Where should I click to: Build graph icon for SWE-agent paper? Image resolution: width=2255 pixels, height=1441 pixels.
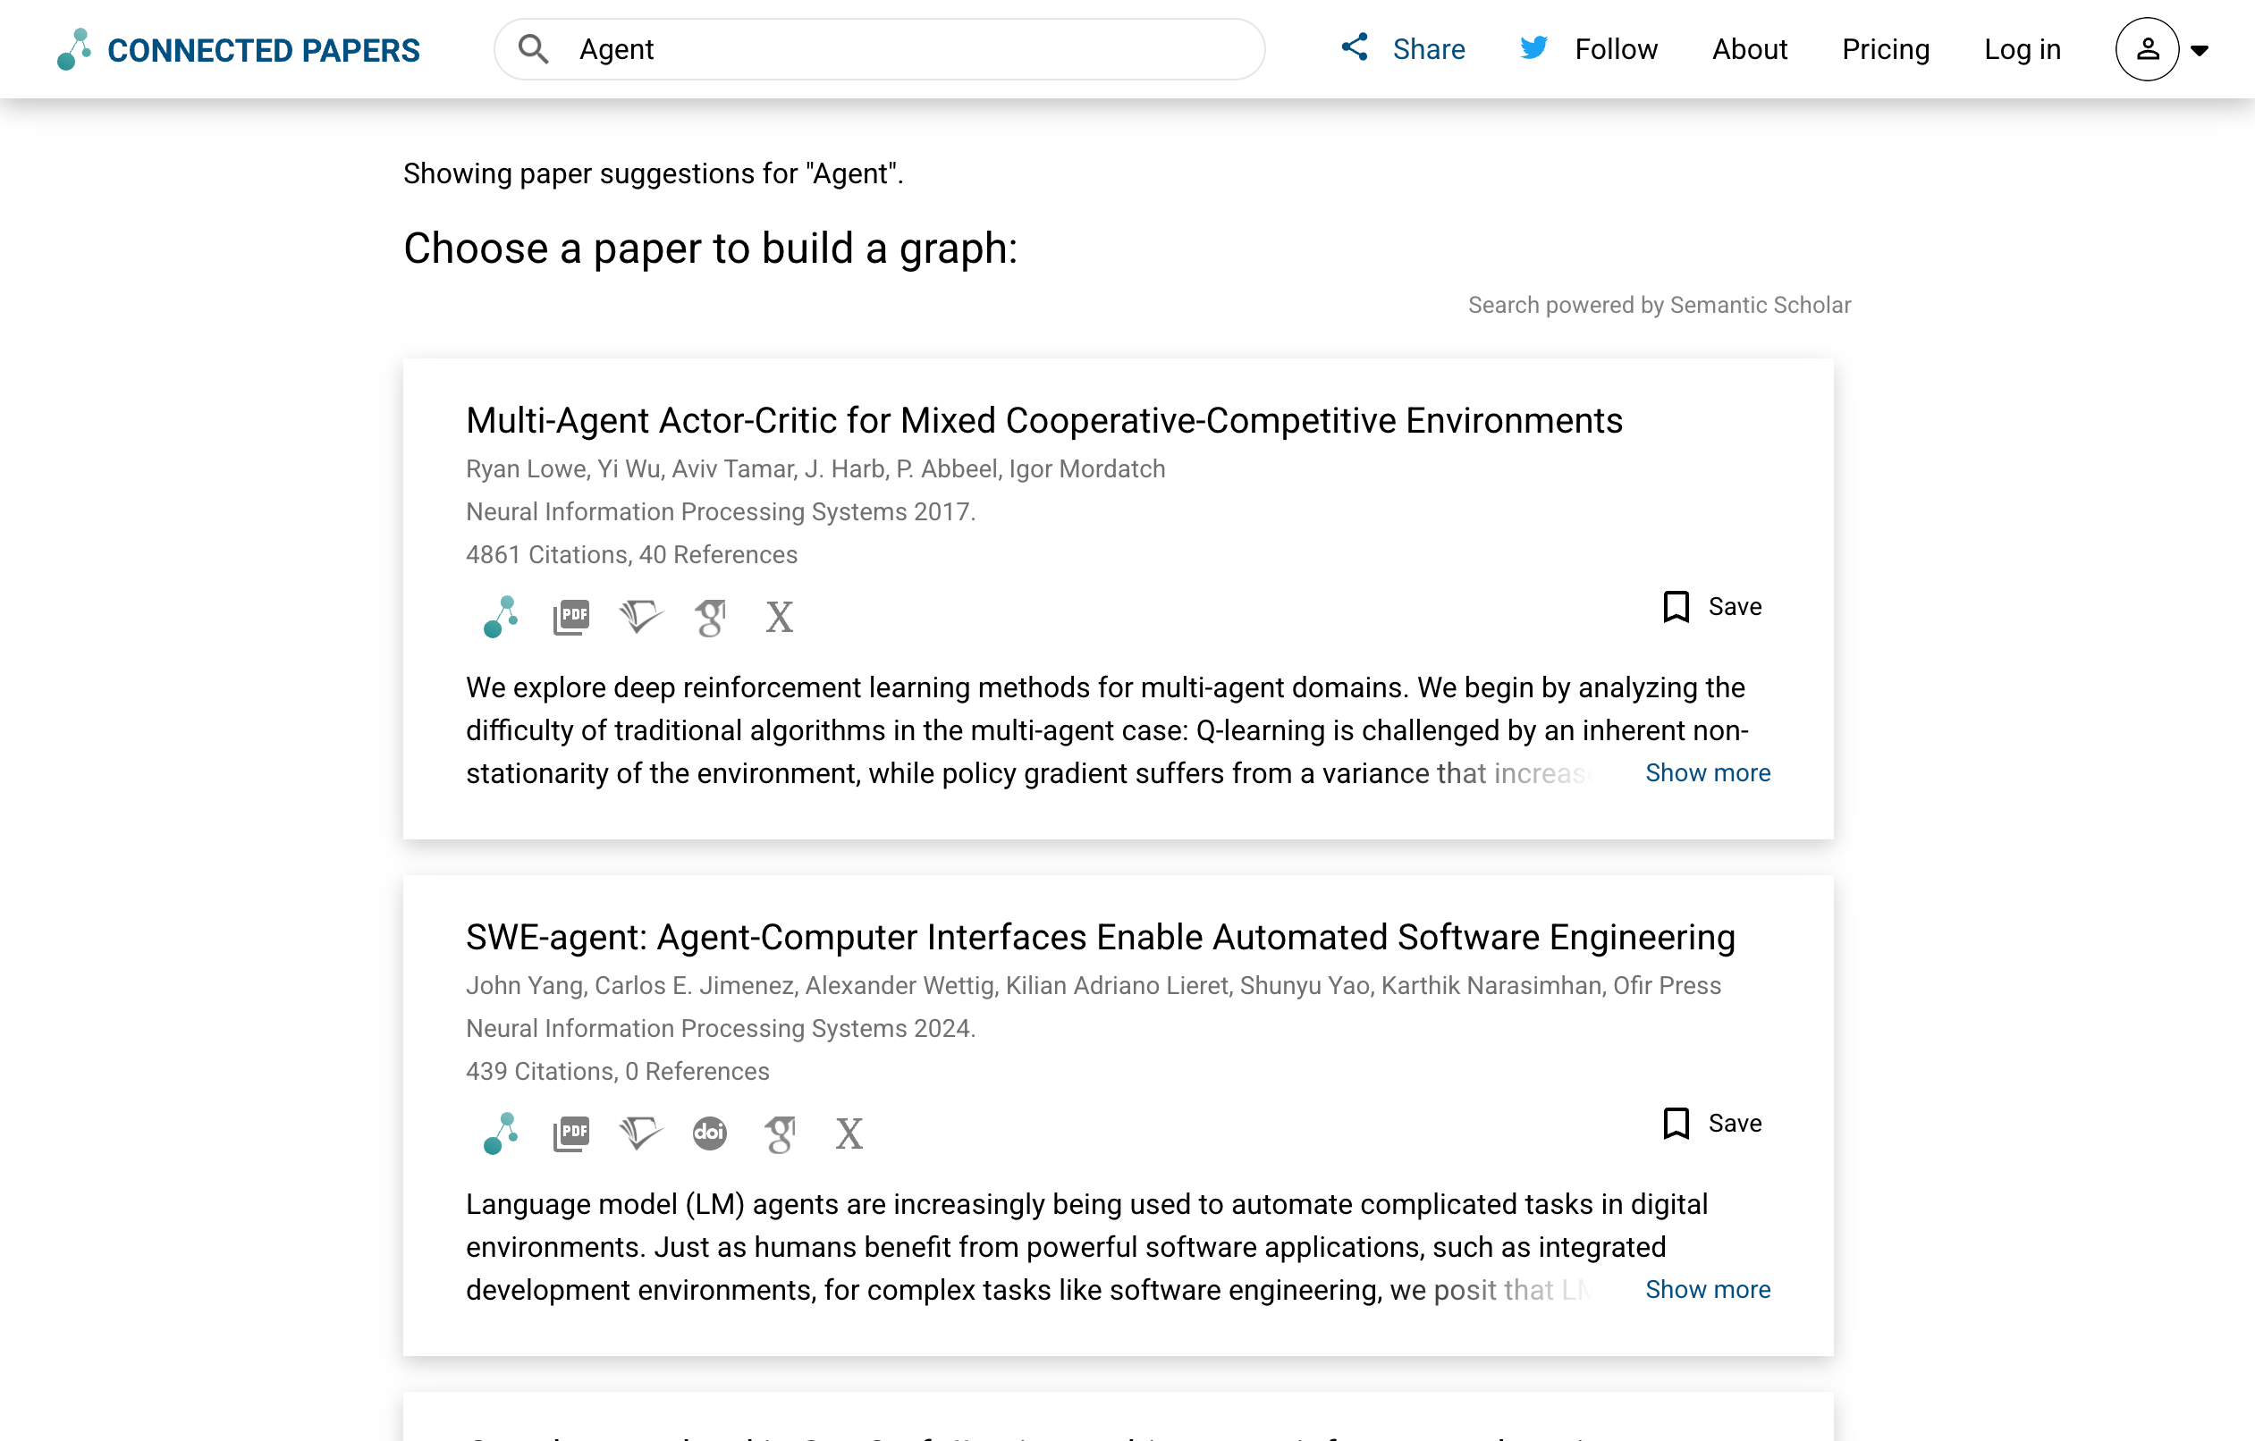click(x=500, y=1133)
